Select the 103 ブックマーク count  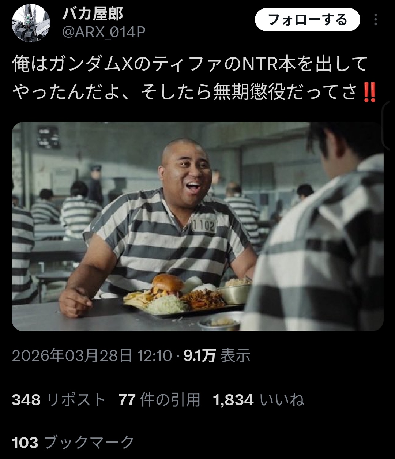click(x=73, y=443)
